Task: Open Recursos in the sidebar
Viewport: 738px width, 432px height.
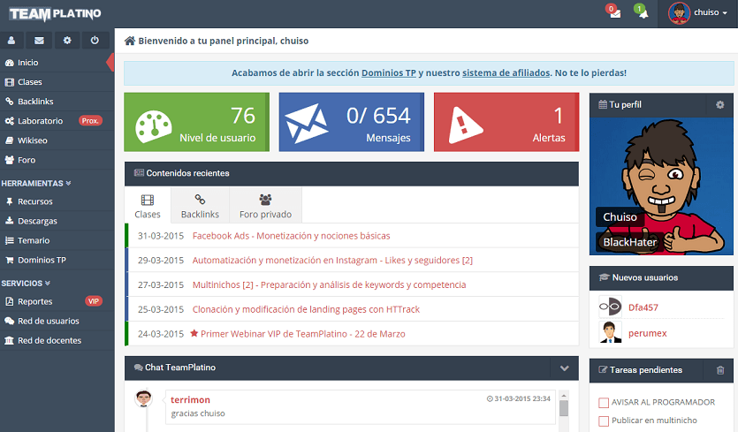Action: coord(57,201)
